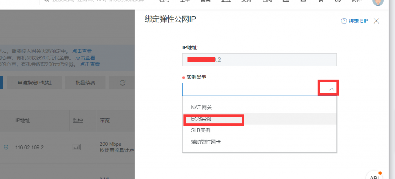Open the monitoring chart icon for 116.62.109.2
395x179 pixels.
77,147
